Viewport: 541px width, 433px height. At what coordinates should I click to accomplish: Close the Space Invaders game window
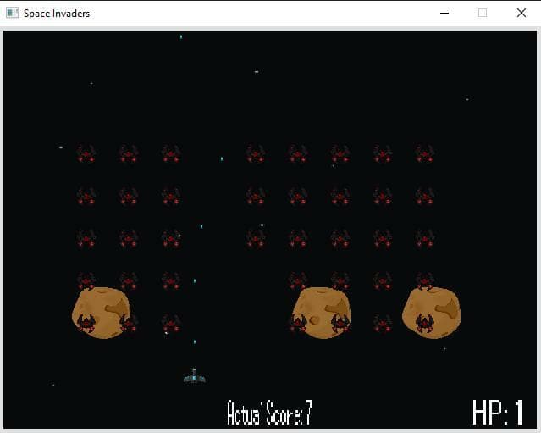click(x=522, y=13)
